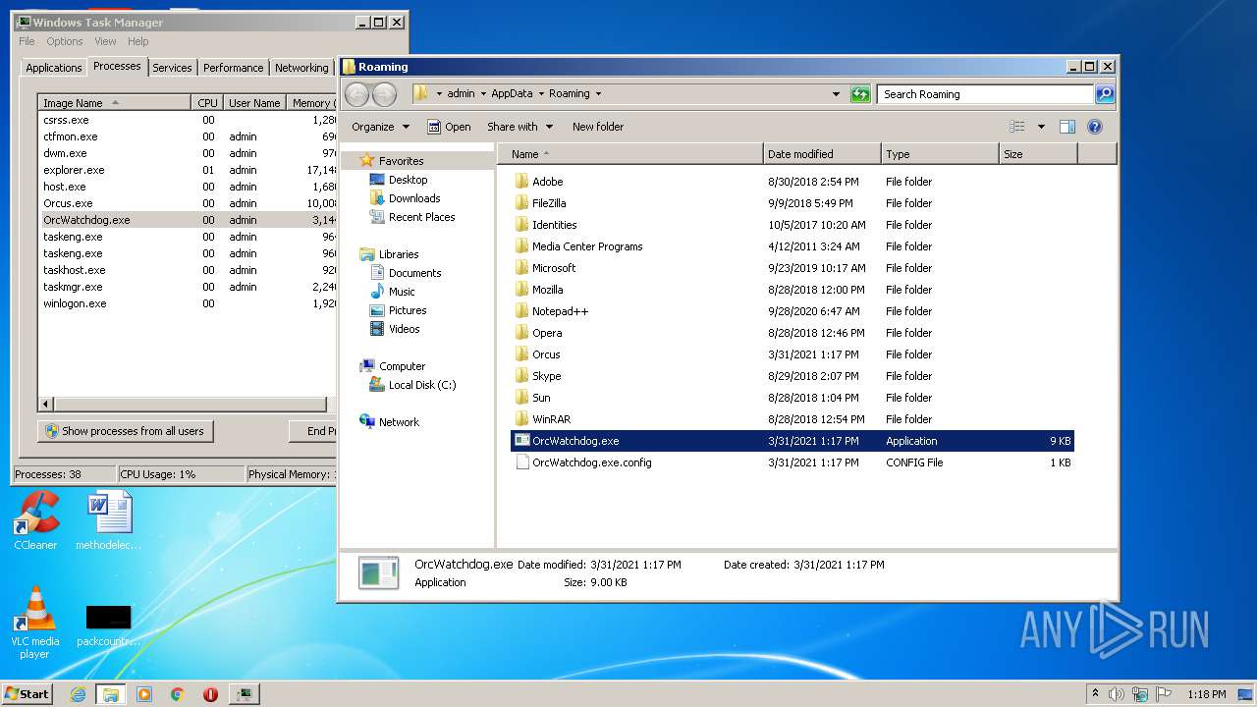Sort processes by CPU column

[207, 103]
